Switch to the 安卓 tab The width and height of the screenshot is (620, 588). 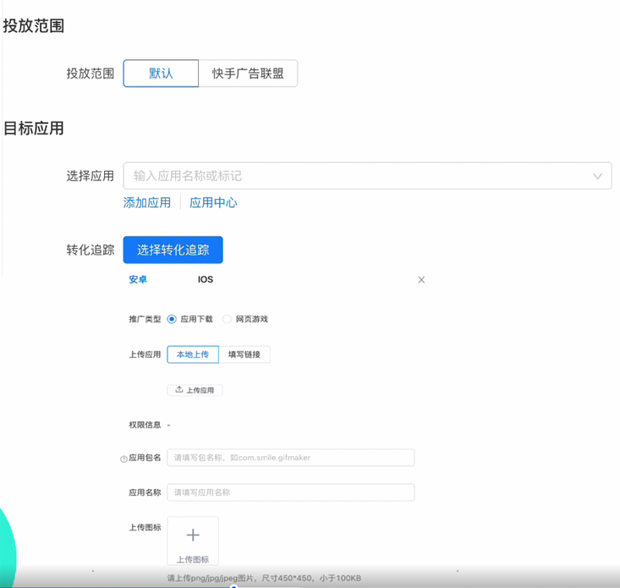[138, 279]
